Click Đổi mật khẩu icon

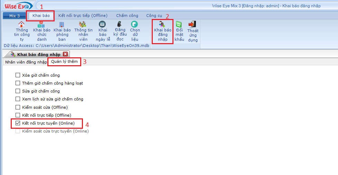click(x=179, y=25)
